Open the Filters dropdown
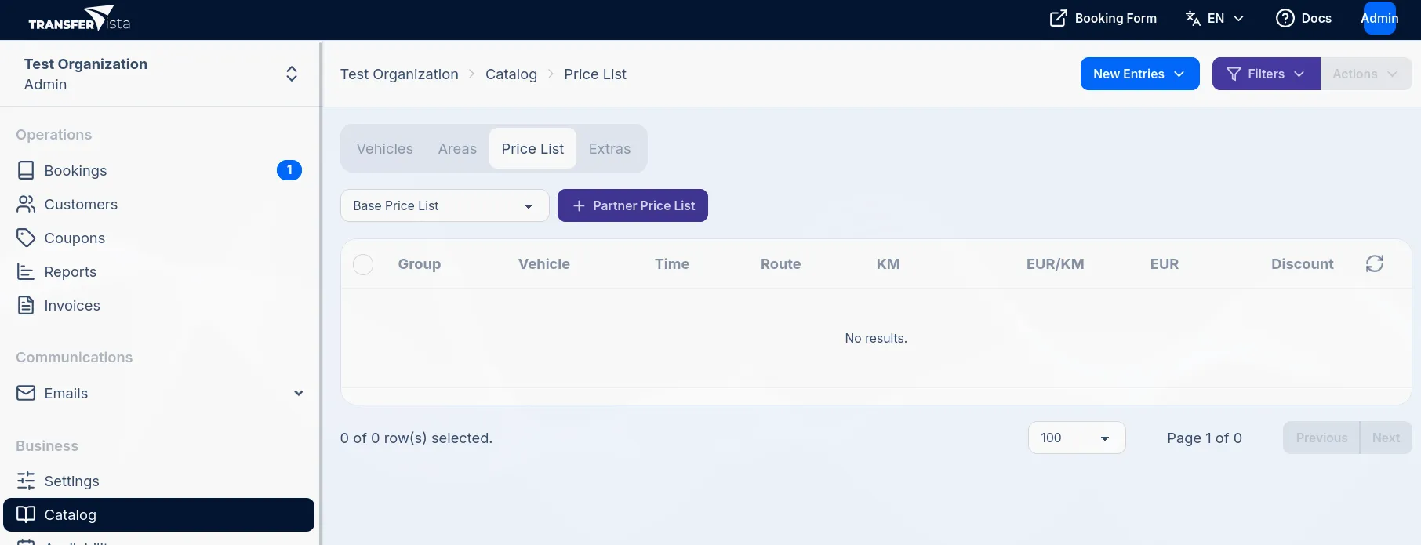1421x545 pixels. [1266, 74]
